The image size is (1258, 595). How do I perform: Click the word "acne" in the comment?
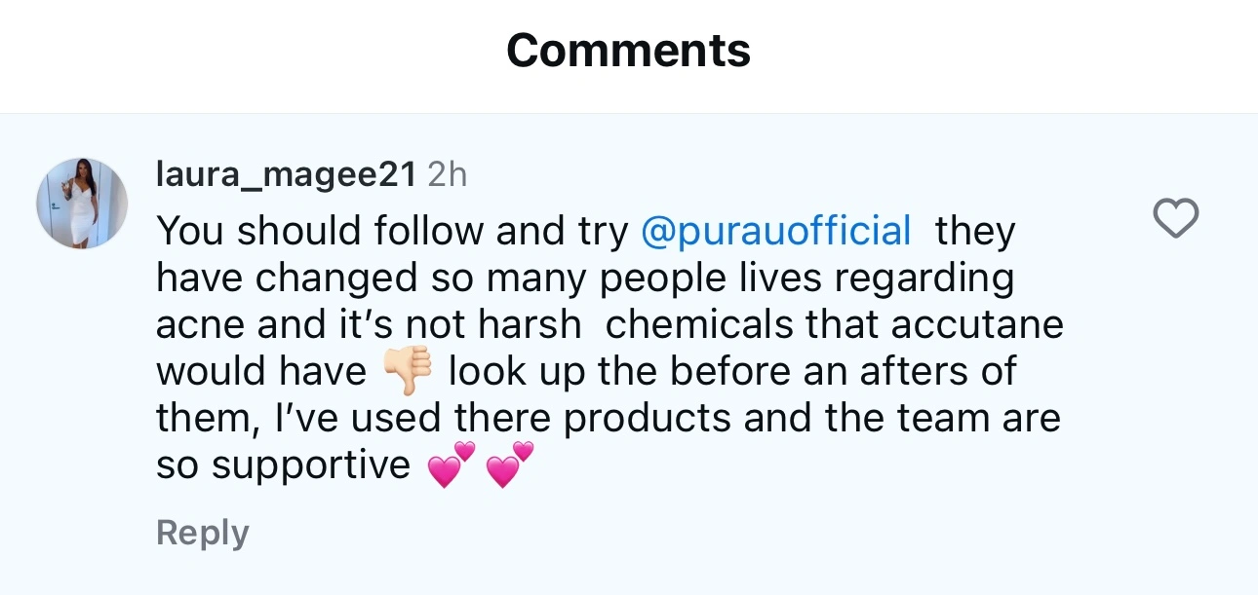pos(202,324)
